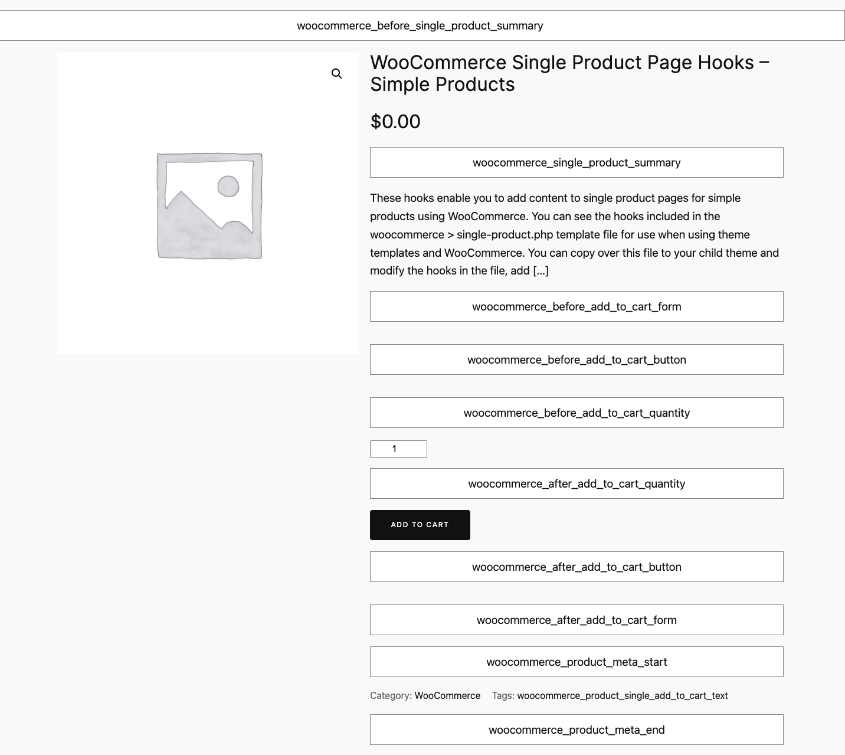Click the Category label text
Screen dimensions: 845x755
click(390, 695)
